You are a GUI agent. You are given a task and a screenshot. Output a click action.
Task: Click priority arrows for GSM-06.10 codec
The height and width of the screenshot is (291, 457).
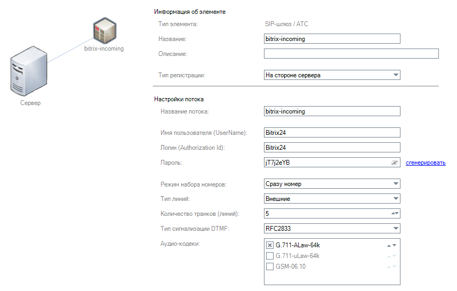(391, 266)
